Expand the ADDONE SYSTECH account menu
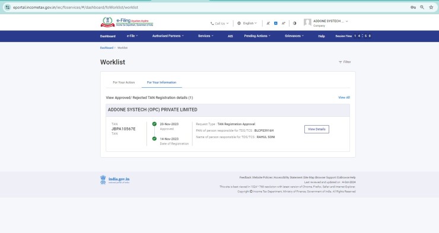 pyautogui.click(x=330, y=21)
